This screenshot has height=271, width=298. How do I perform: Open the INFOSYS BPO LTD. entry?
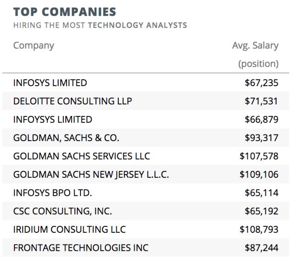click(53, 193)
